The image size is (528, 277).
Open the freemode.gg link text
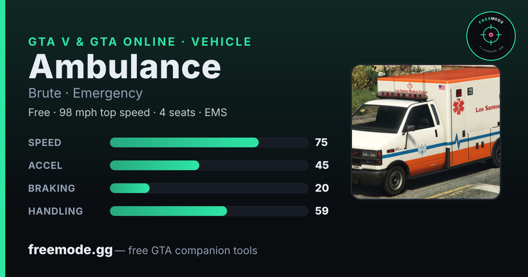70,250
